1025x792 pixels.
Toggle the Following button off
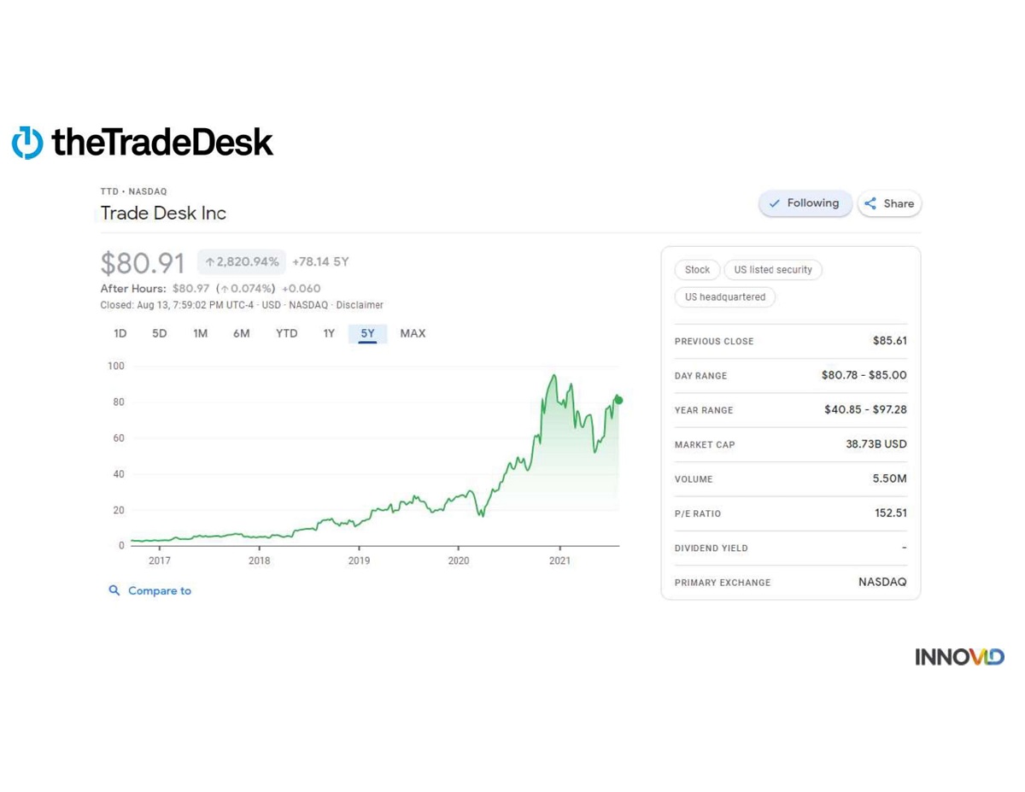(x=805, y=203)
